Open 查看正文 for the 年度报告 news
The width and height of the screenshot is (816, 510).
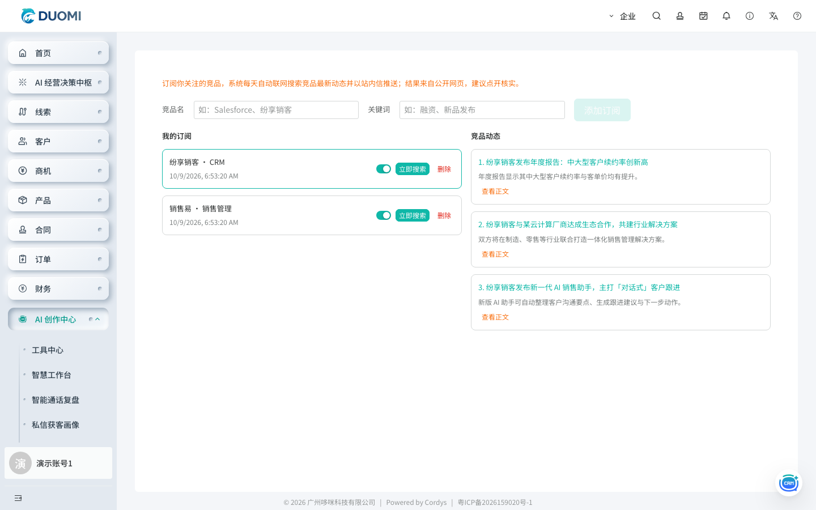495,192
